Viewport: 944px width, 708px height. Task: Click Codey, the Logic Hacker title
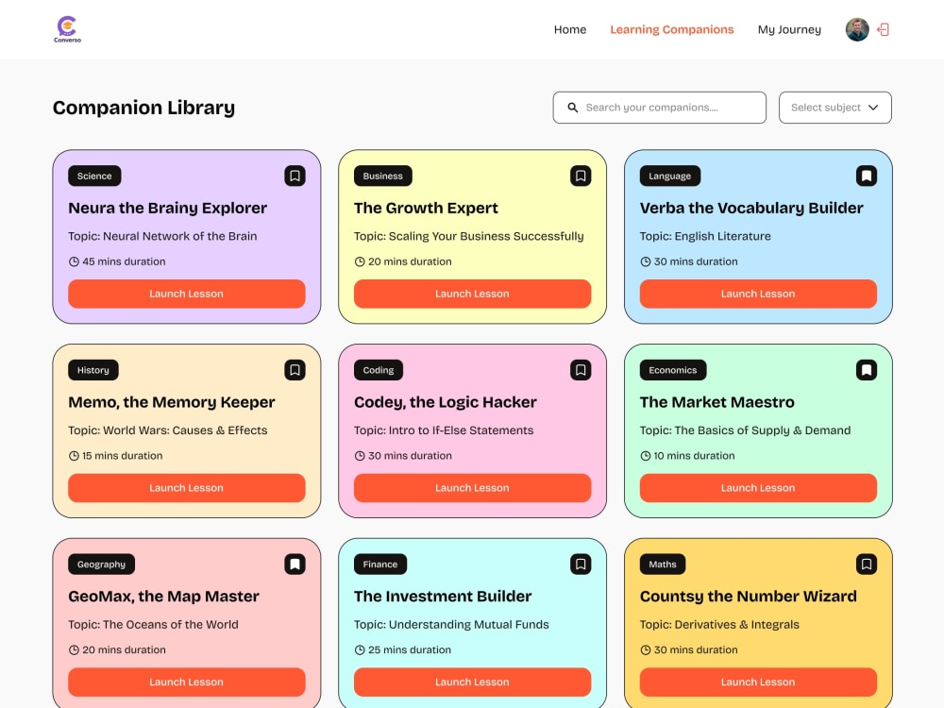click(445, 402)
